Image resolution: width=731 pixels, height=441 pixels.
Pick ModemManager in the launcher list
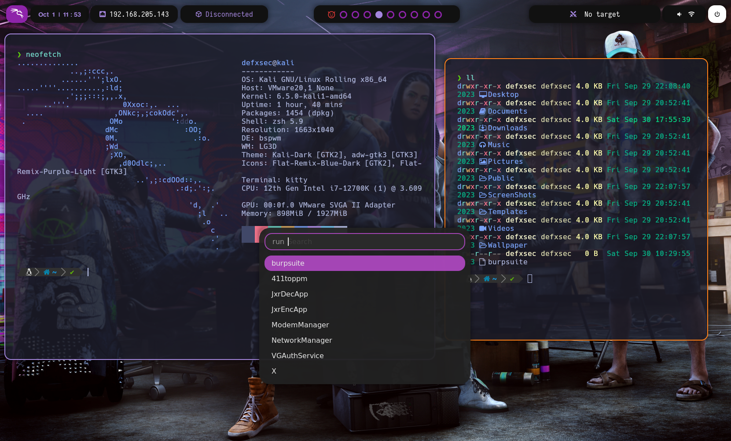coord(364,325)
